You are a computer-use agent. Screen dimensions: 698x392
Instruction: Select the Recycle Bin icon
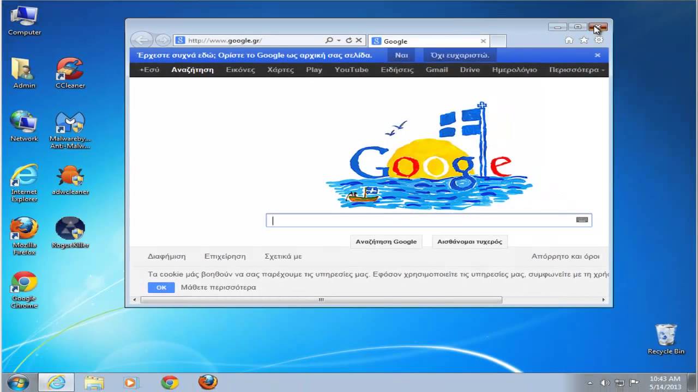click(x=666, y=339)
